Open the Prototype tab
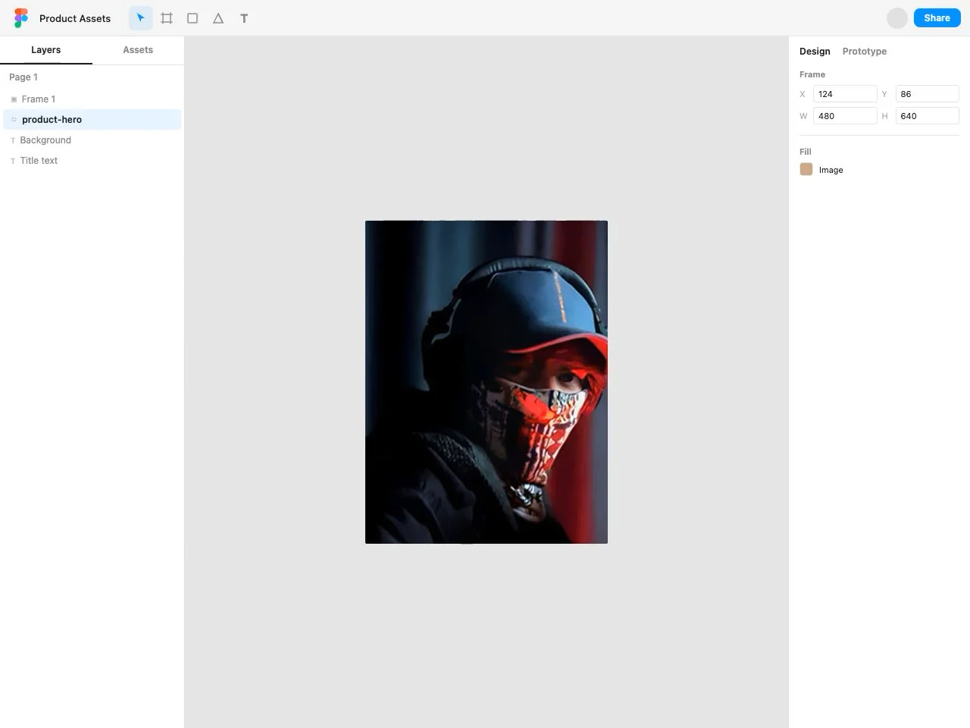Viewport: 970px width, 728px height. pos(865,52)
